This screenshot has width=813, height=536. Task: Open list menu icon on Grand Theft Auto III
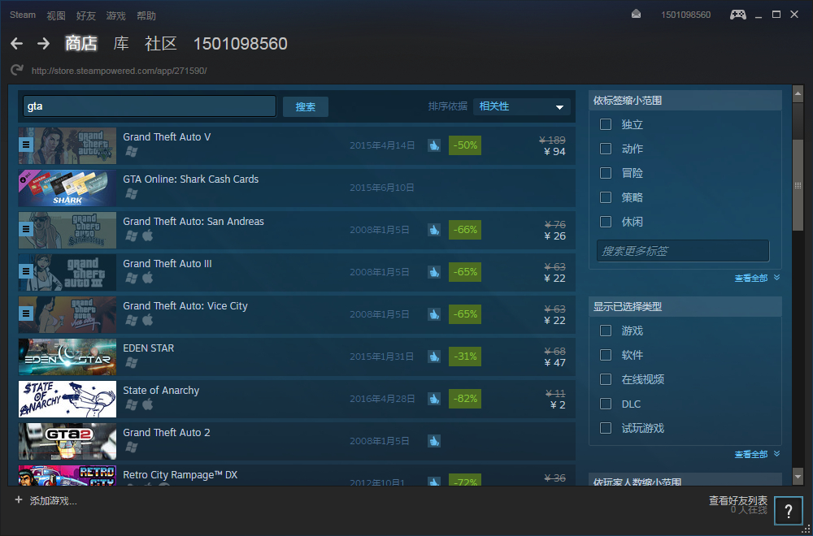coord(26,271)
